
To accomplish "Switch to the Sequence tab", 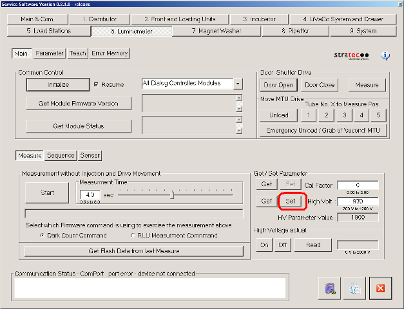I will pyautogui.click(x=61, y=155).
